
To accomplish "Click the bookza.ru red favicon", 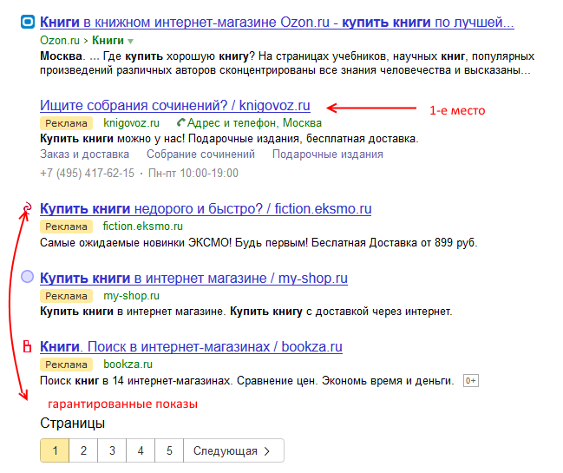I will (27, 346).
